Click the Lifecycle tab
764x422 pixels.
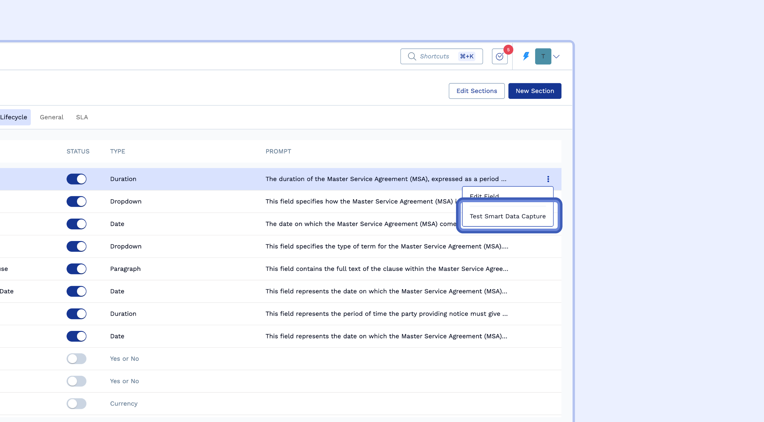coord(14,117)
